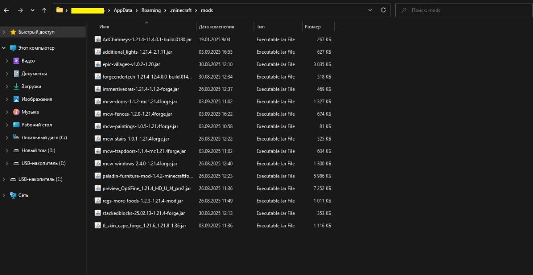
Task: Click the Network icon in sidebar
Action: (x=13, y=195)
